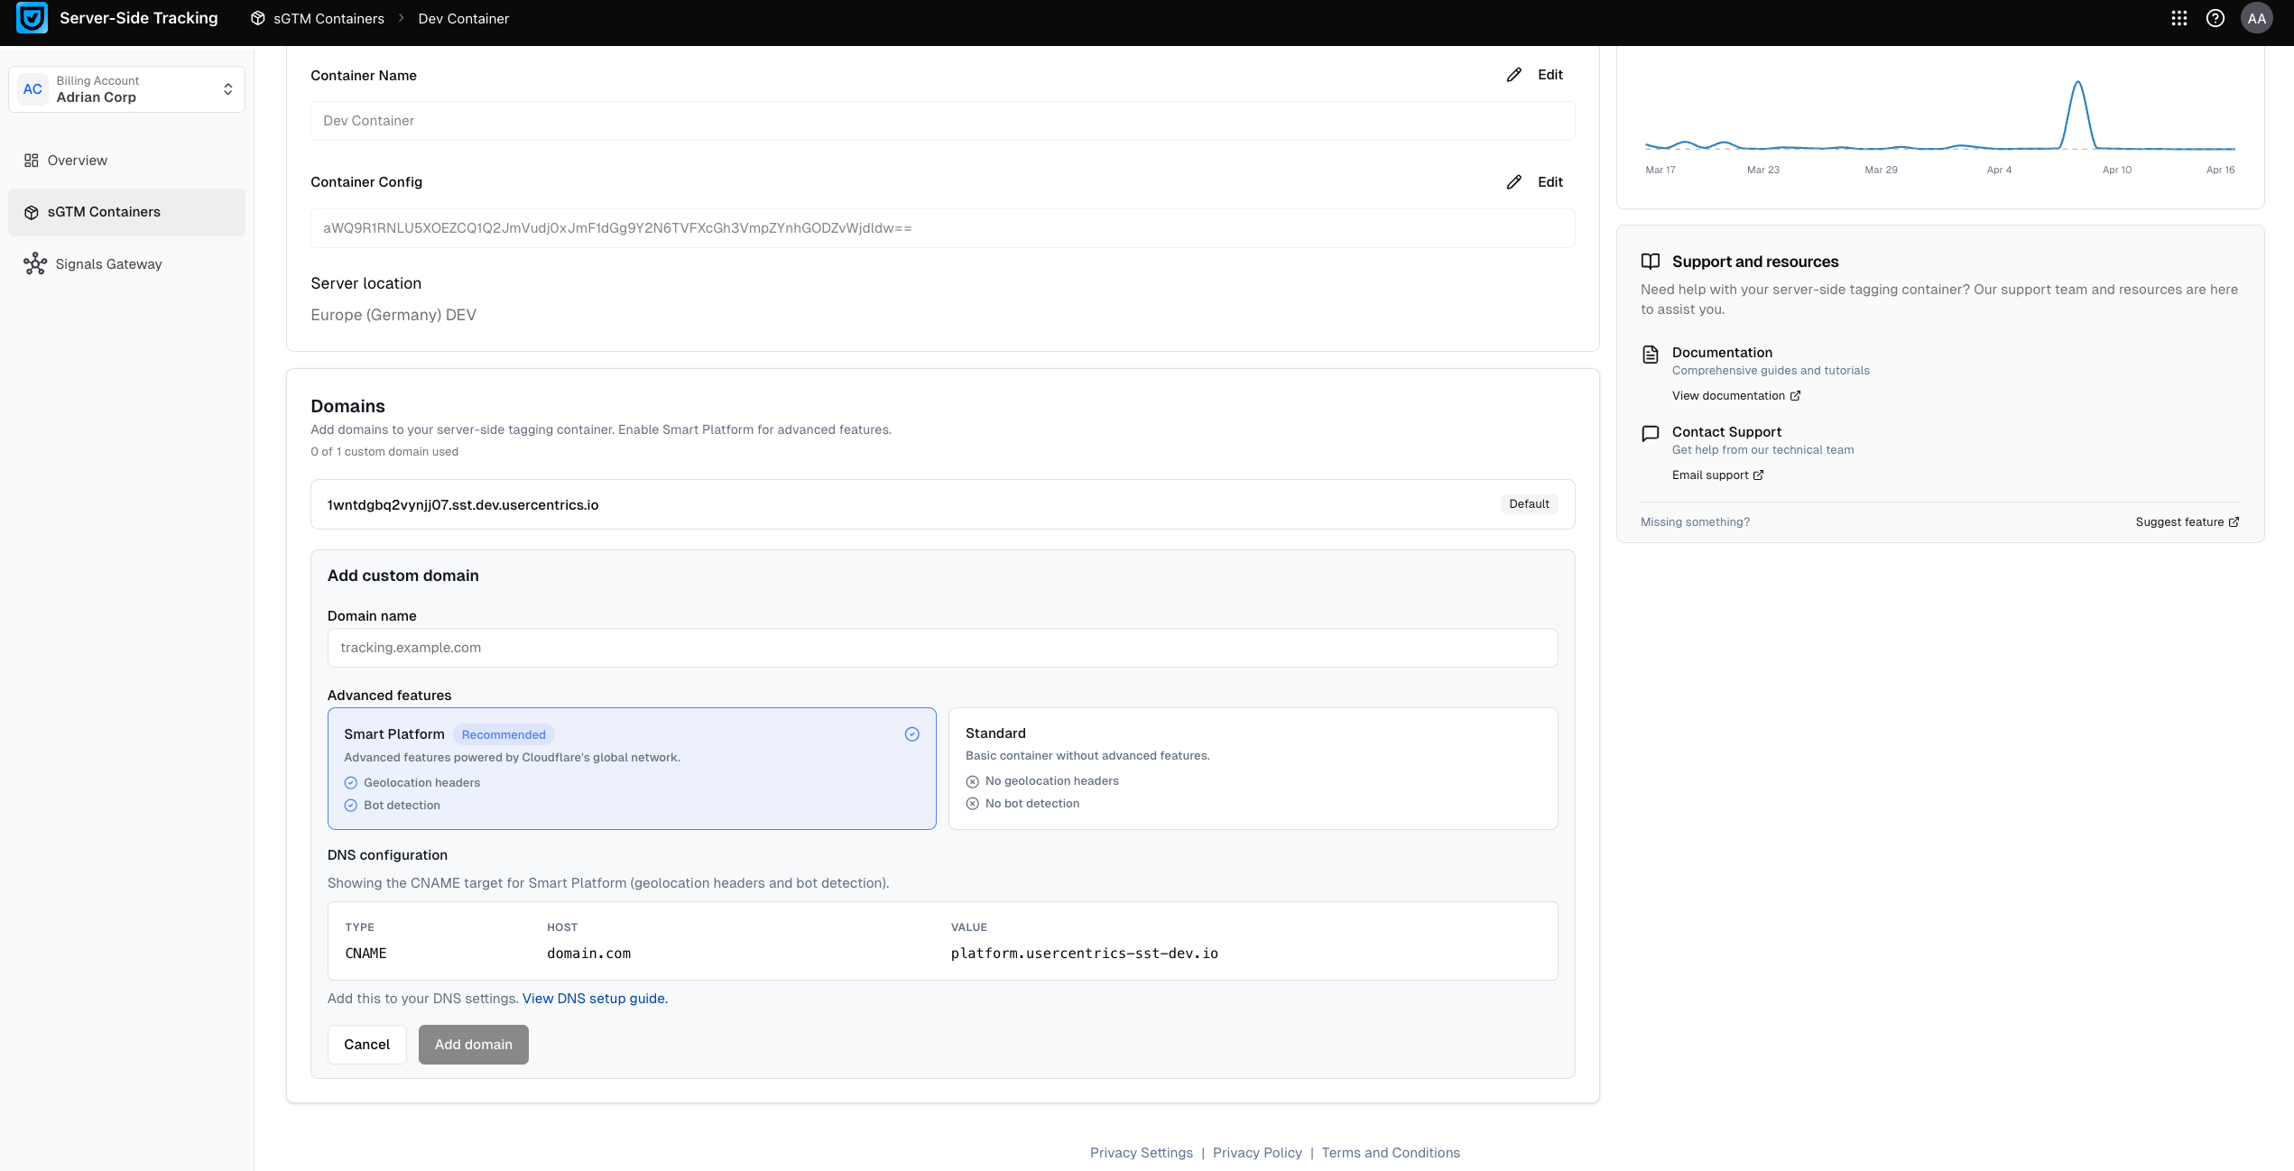Click the pencil icon beside Container Config
Viewport: 2294px width, 1171px height.
click(x=1514, y=182)
